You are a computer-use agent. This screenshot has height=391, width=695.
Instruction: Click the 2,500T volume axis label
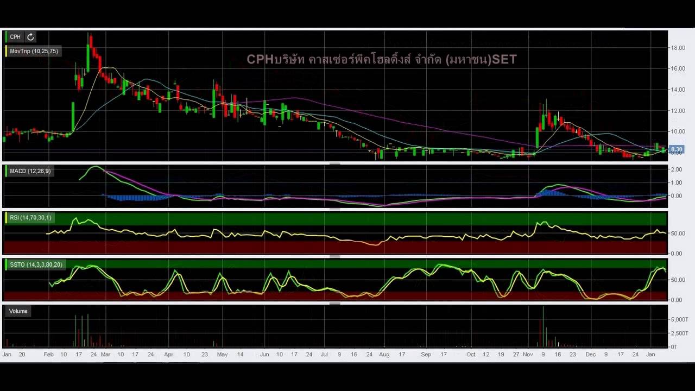pos(679,333)
